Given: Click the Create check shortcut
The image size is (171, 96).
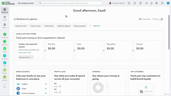Looking at the screenshot, I should pos(49,26).
